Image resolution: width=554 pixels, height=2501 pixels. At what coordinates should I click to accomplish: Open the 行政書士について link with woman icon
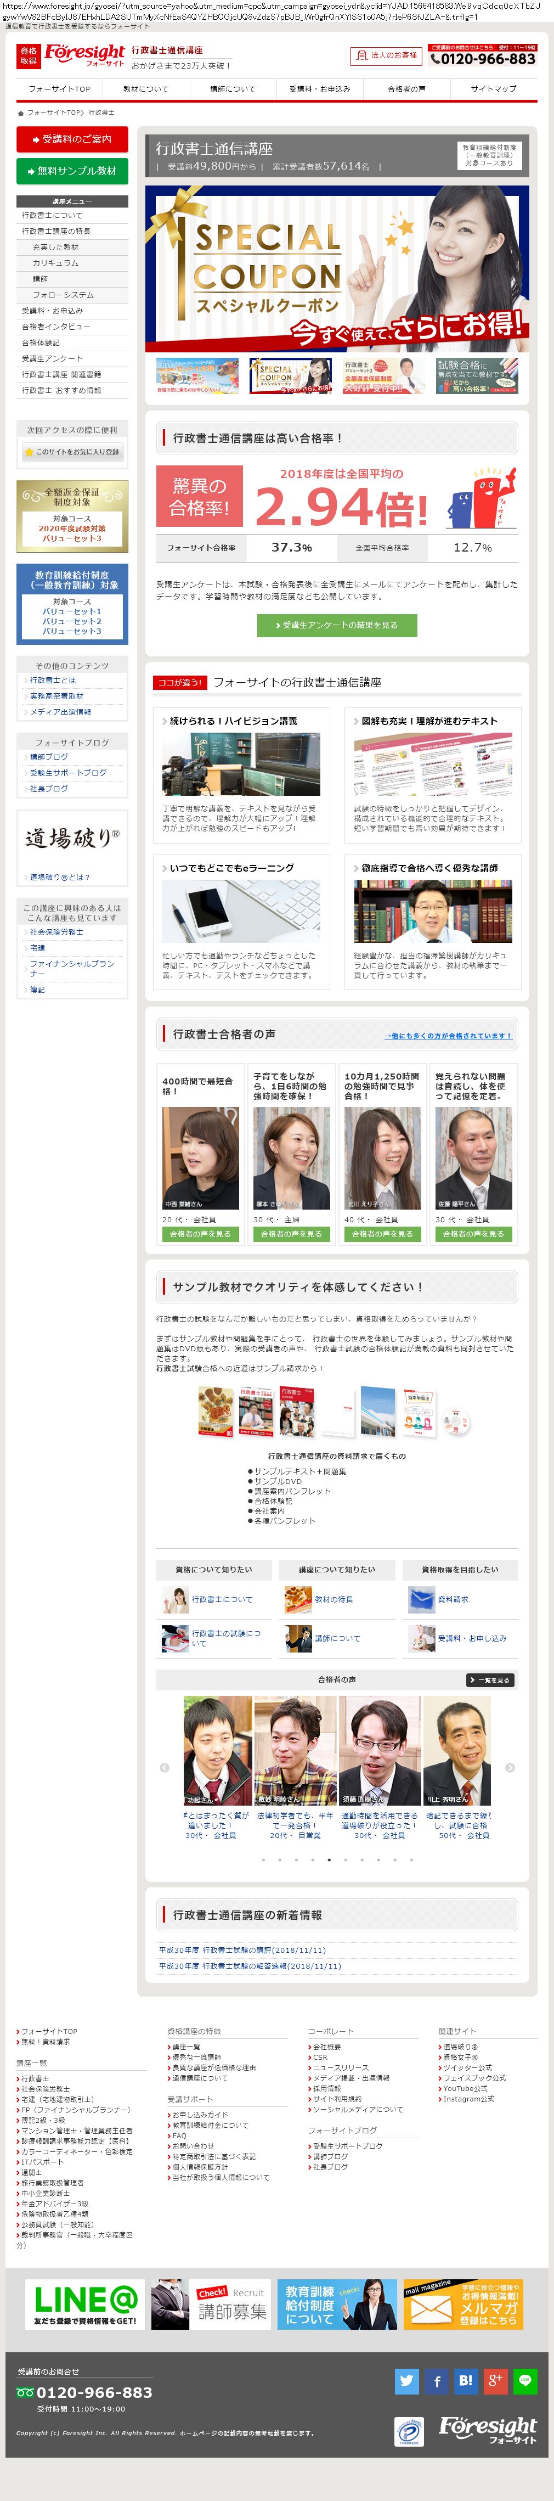point(221,1599)
